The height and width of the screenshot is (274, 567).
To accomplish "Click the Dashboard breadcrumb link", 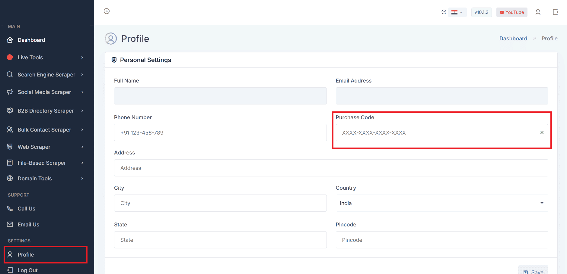I will (x=513, y=39).
